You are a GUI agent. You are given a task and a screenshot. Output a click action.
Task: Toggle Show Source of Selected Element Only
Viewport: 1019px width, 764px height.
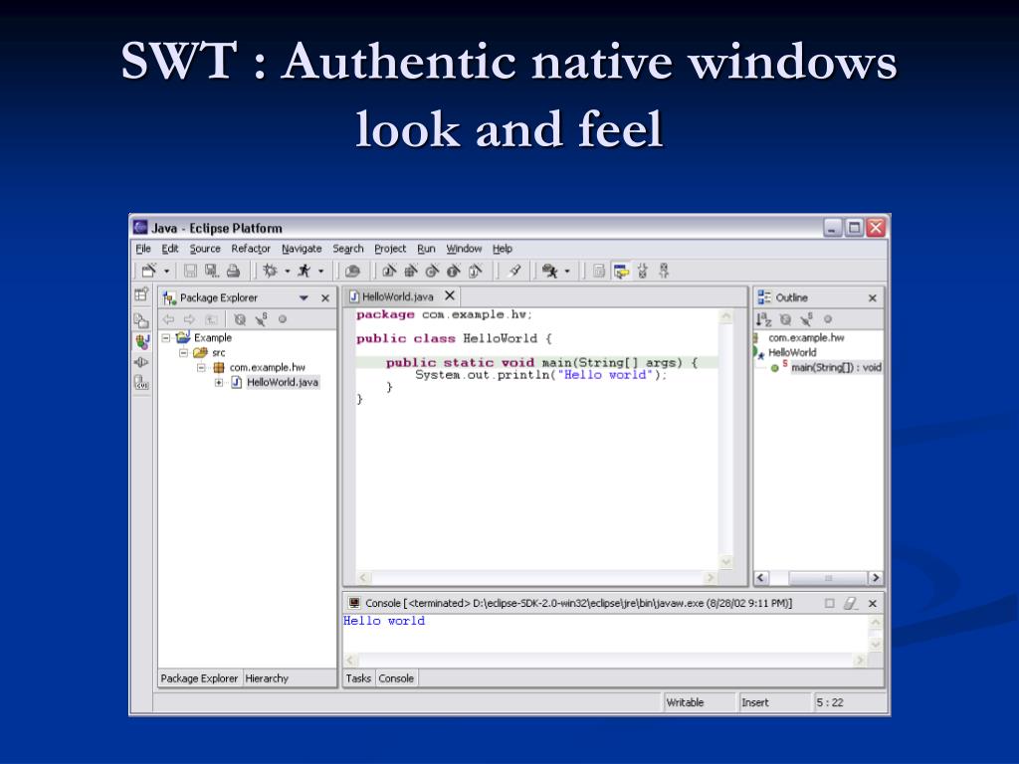pyautogui.click(x=599, y=271)
